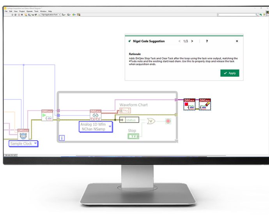Go to previous Nigel suggestion
The height and width of the screenshot is (215, 269).
click(x=179, y=41)
